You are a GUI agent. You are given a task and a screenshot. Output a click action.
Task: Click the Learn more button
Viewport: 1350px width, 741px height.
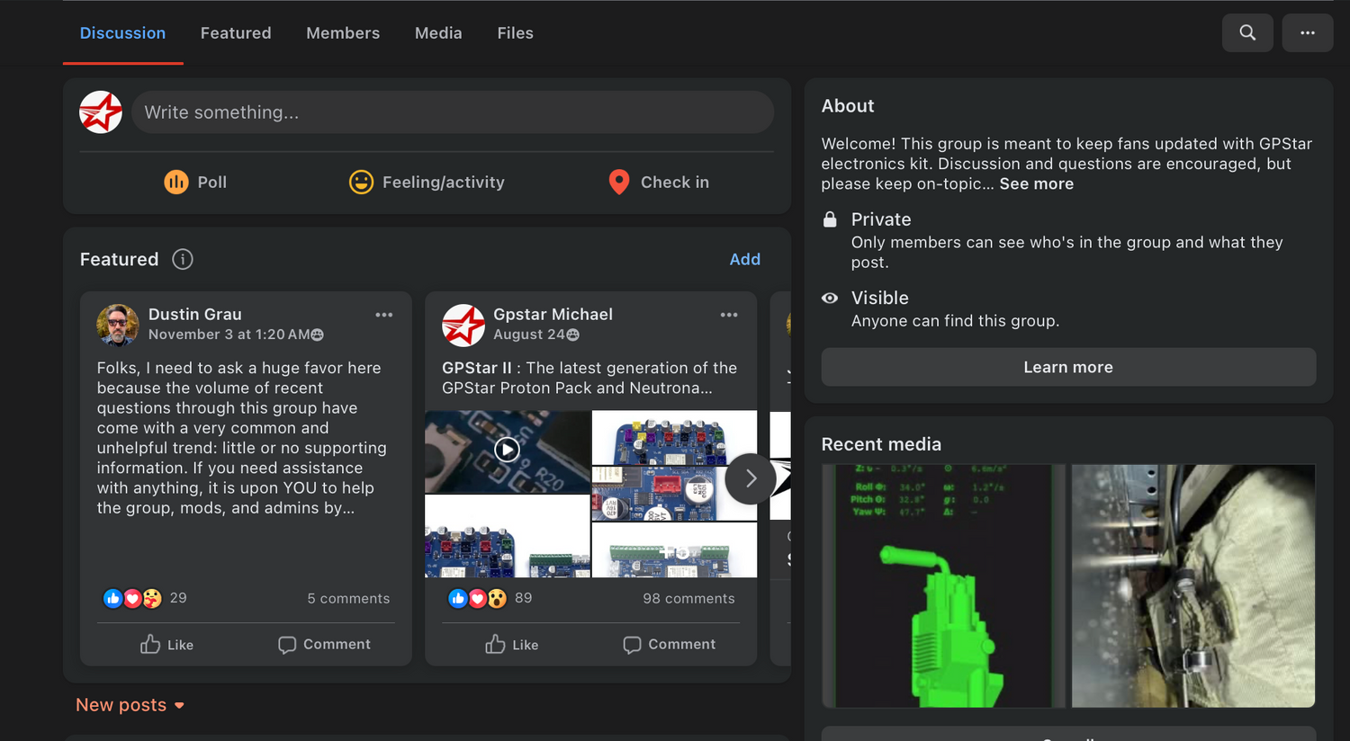(1068, 368)
